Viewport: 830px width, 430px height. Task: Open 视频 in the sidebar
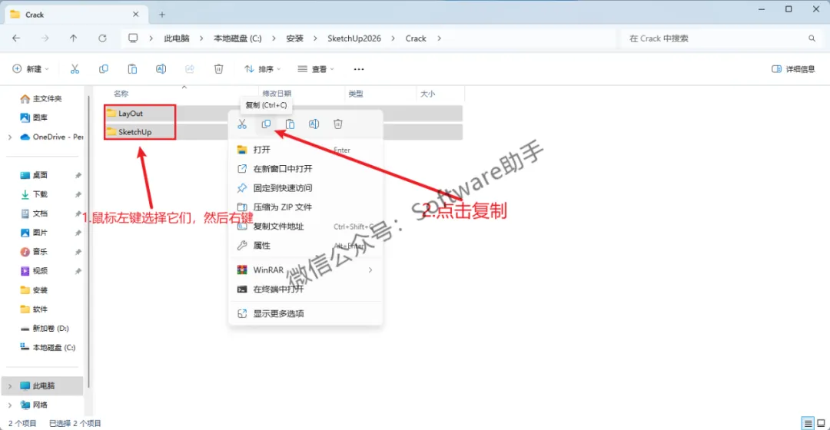pyautogui.click(x=40, y=271)
